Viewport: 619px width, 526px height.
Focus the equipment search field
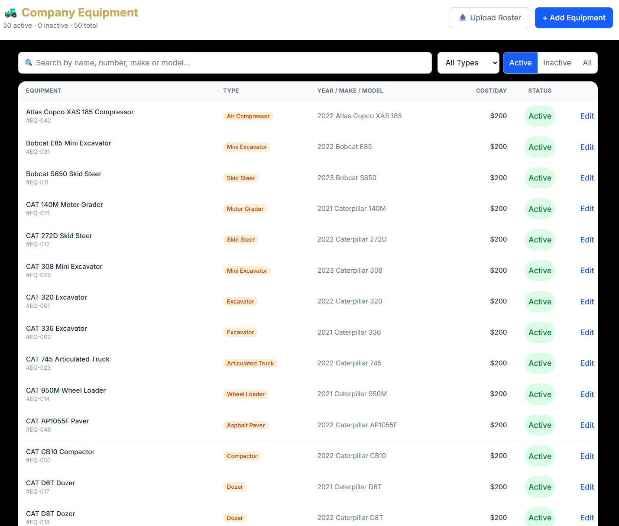(225, 63)
